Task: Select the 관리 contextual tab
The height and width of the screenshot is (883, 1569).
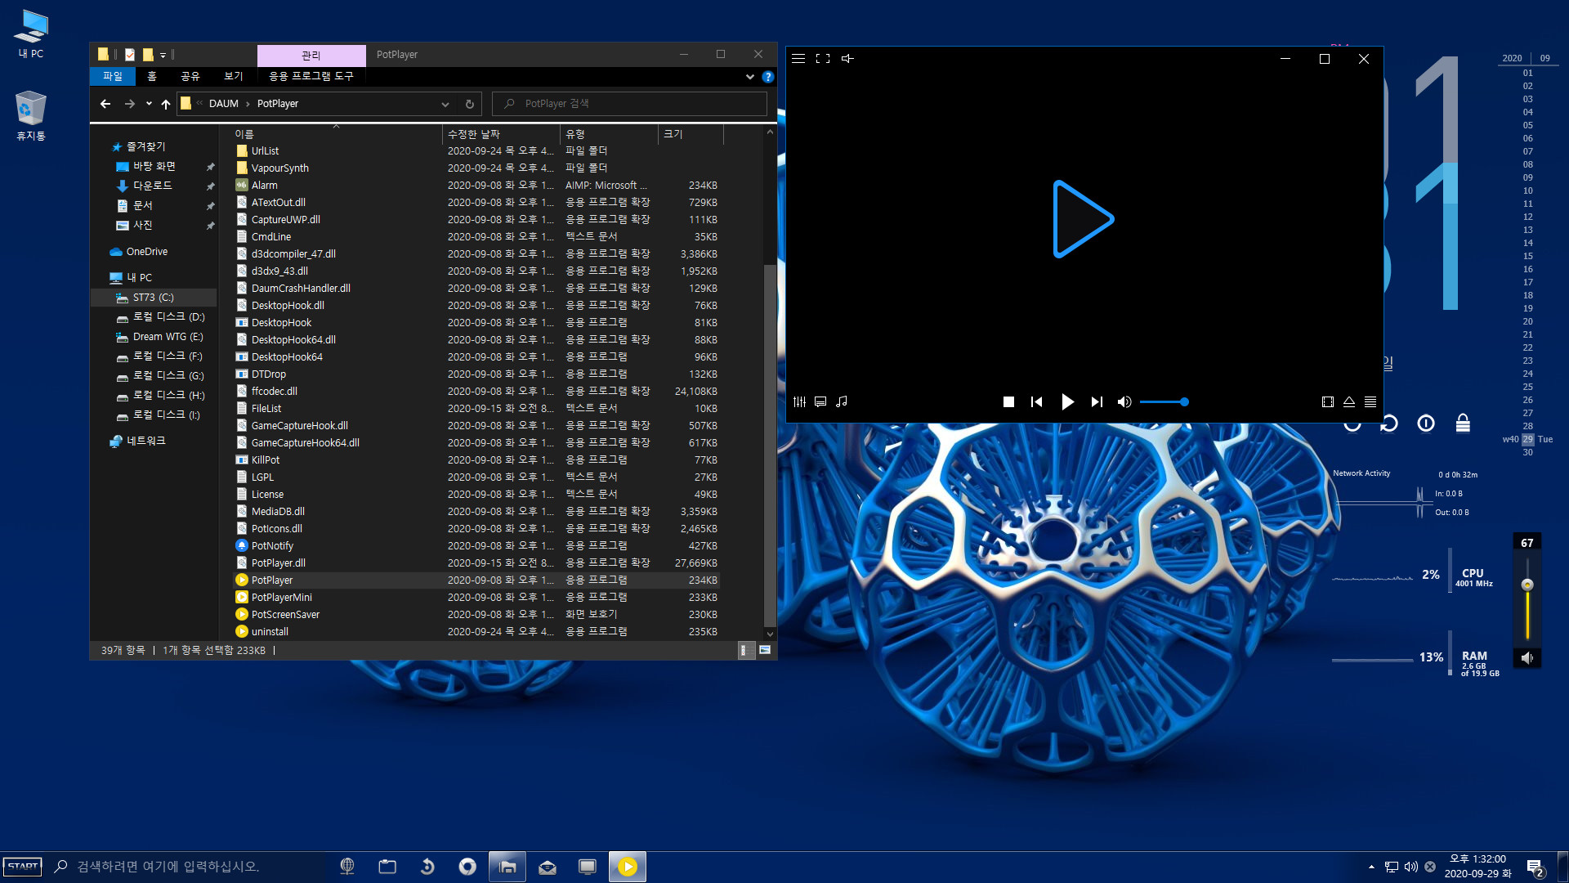Action: tap(311, 55)
